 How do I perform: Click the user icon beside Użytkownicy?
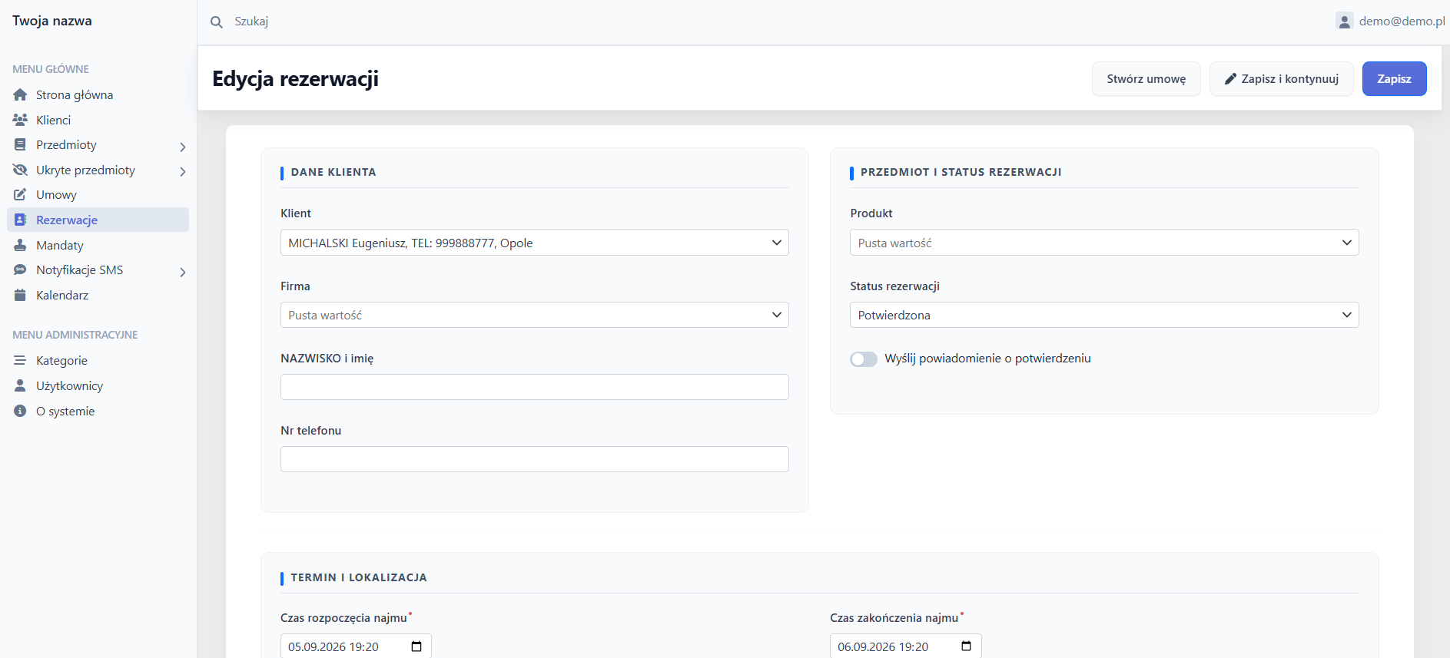(20, 385)
